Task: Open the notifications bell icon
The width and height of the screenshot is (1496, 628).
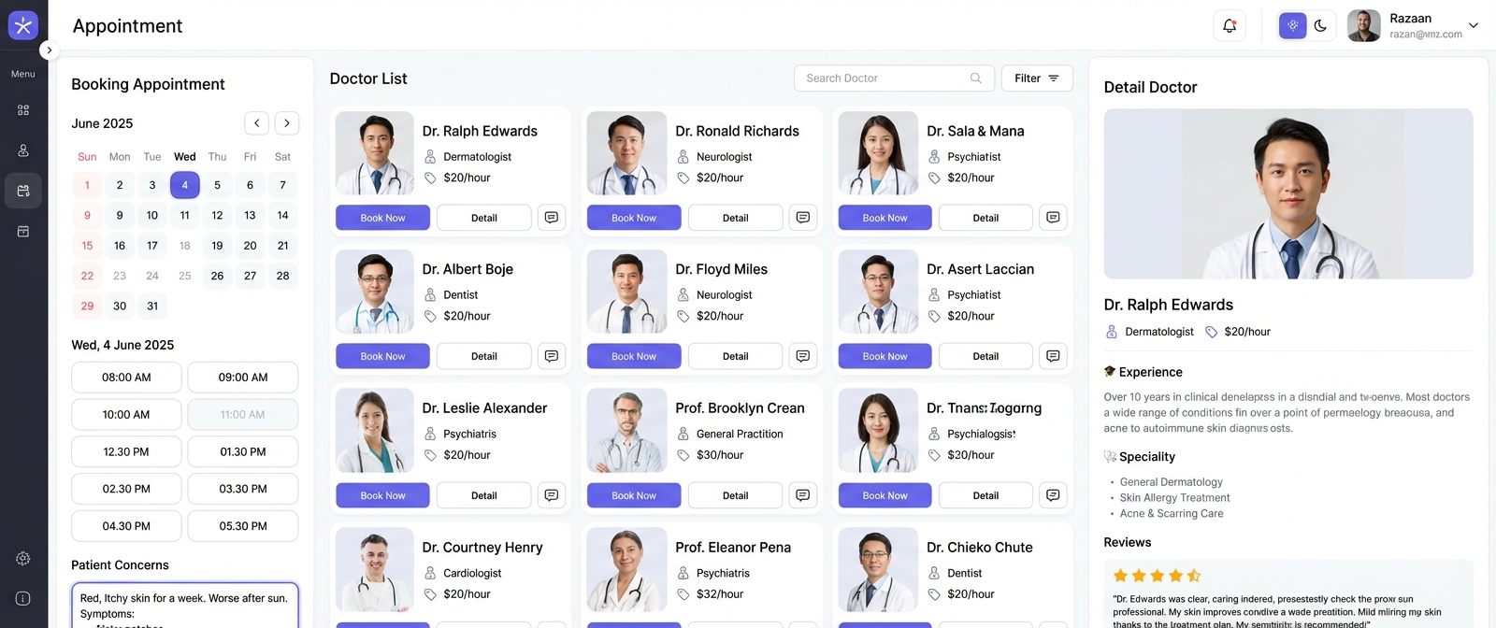Action: (x=1230, y=26)
